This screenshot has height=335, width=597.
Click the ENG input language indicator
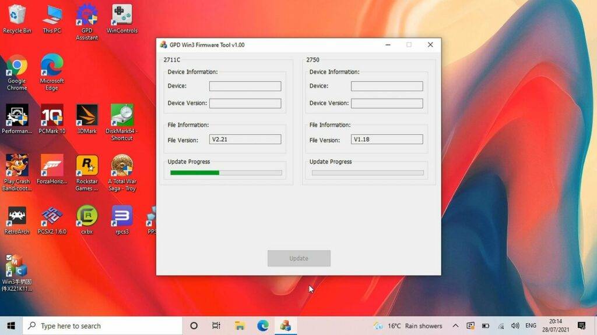coord(531,326)
